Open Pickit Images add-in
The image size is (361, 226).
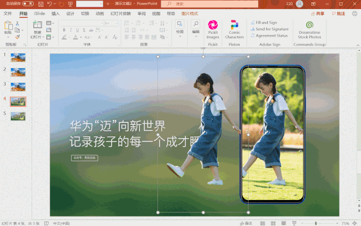pyautogui.click(x=213, y=30)
